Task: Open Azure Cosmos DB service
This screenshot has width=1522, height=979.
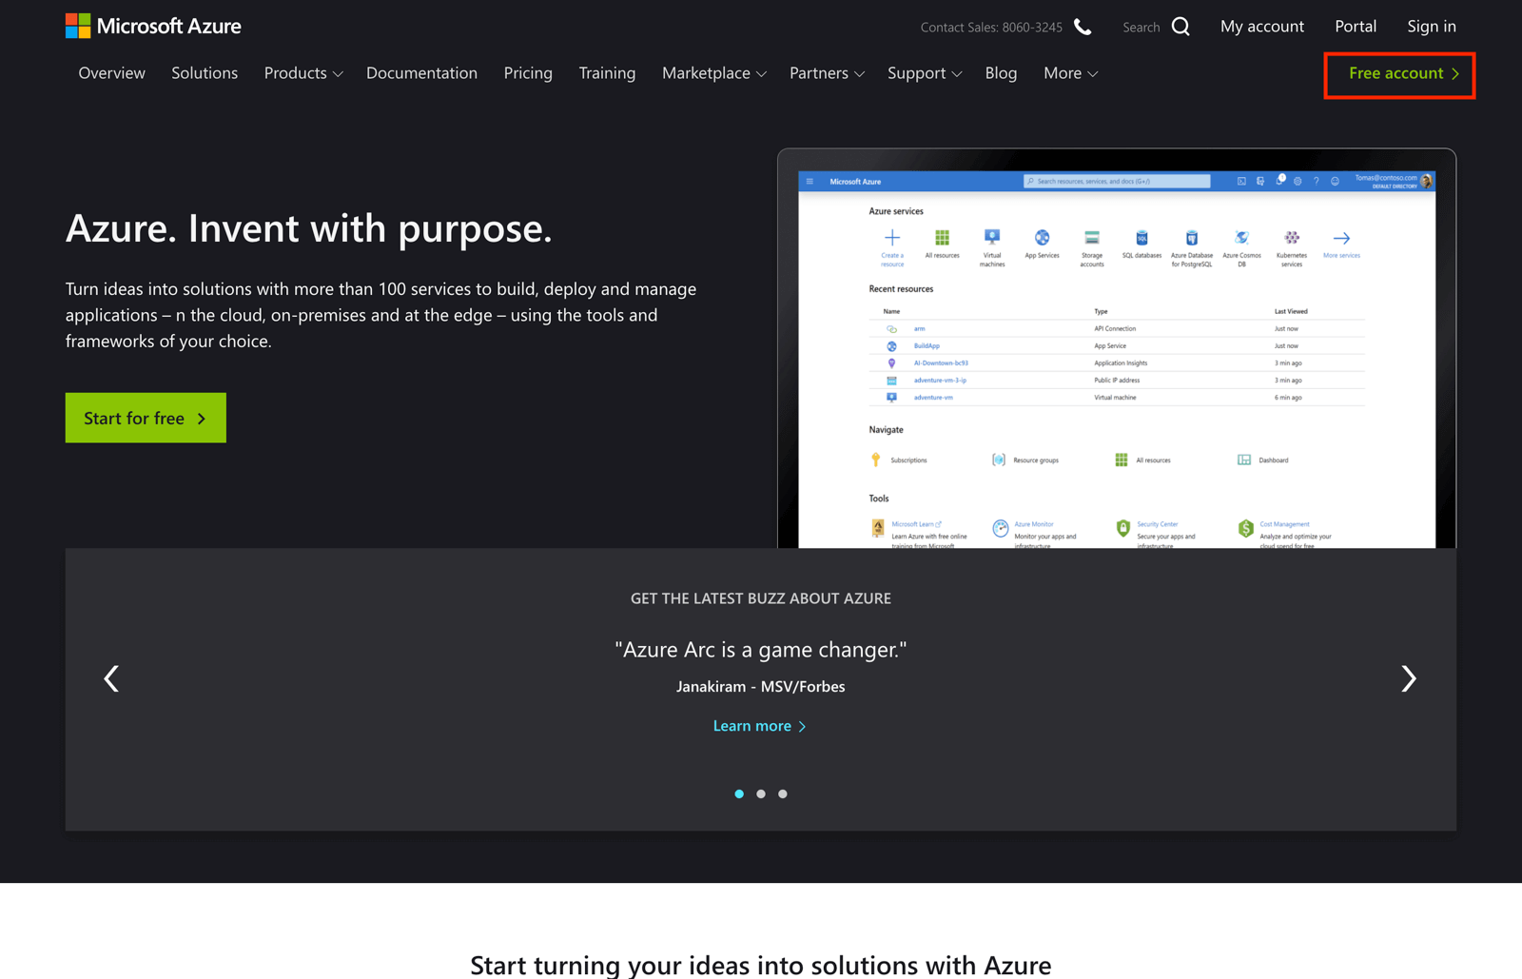Action: [x=1241, y=239]
